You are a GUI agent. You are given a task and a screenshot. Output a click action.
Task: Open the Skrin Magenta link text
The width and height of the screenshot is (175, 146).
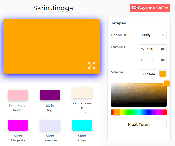18,138
